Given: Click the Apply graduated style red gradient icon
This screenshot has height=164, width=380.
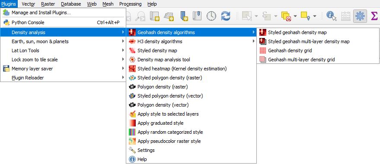Looking at the screenshot, I should 132,123.
